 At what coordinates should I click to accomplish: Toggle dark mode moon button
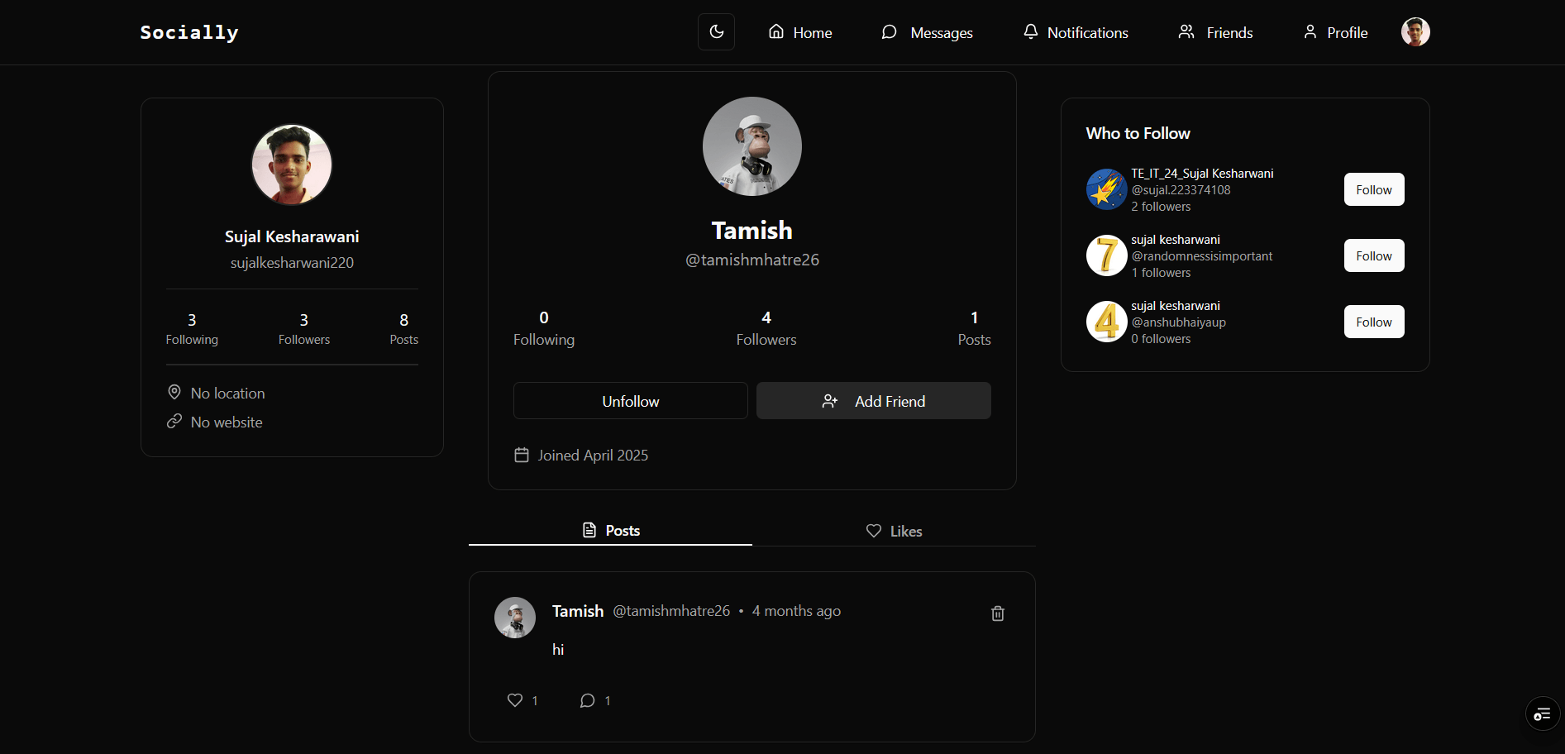[716, 32]
